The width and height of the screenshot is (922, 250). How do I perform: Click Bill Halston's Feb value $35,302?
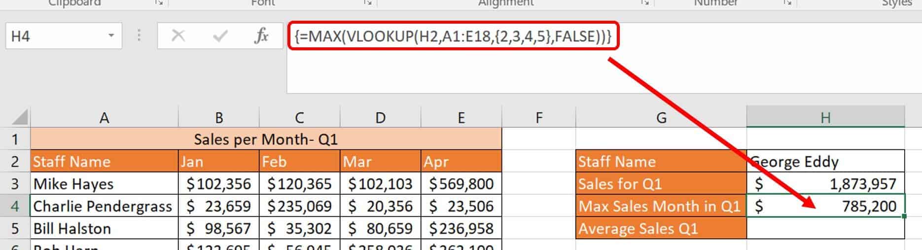(299, 228)
